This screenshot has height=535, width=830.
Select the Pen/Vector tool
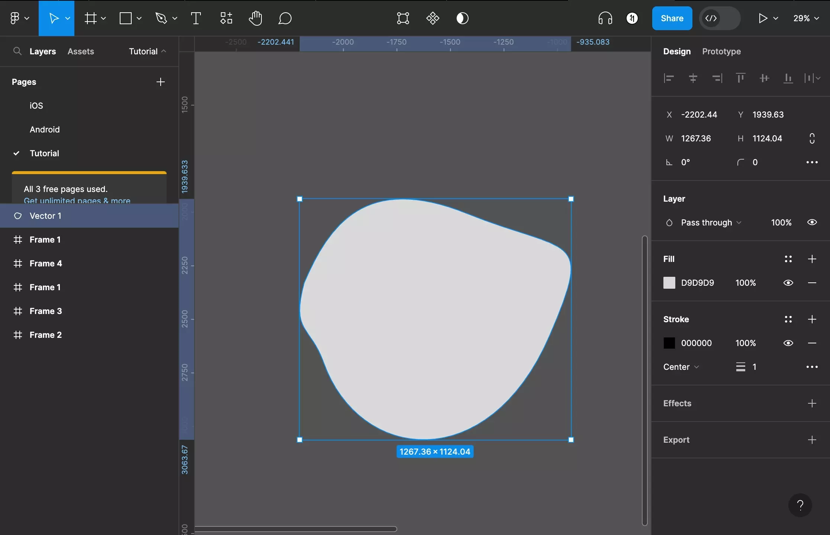pyautogui.click(x=161, y=18)
